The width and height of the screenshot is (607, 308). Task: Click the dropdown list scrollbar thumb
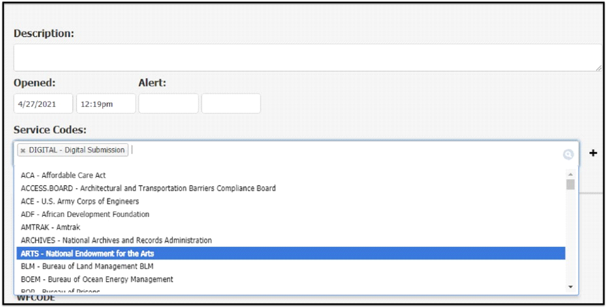pyautogui.click(x=570, y=184)
